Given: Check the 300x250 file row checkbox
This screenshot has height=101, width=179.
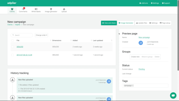Looking at the screenshot, I should tap(13, 47).
